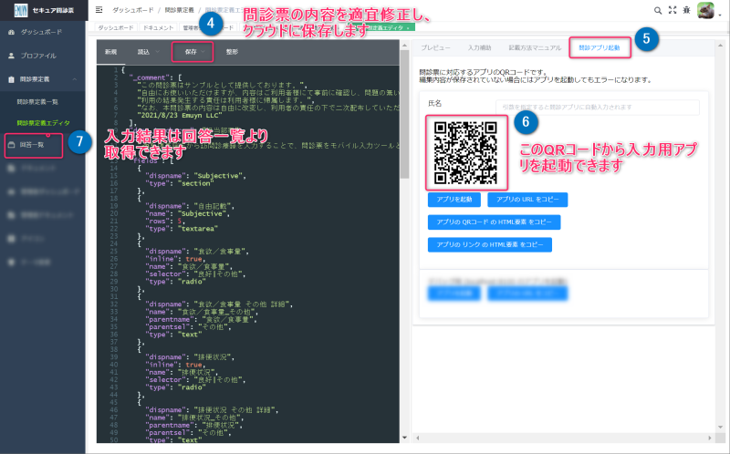Screen dimensions: 730x454
Task: Focus the 氏名 input field
Action: pyautogui.click(x=598, y=108)
